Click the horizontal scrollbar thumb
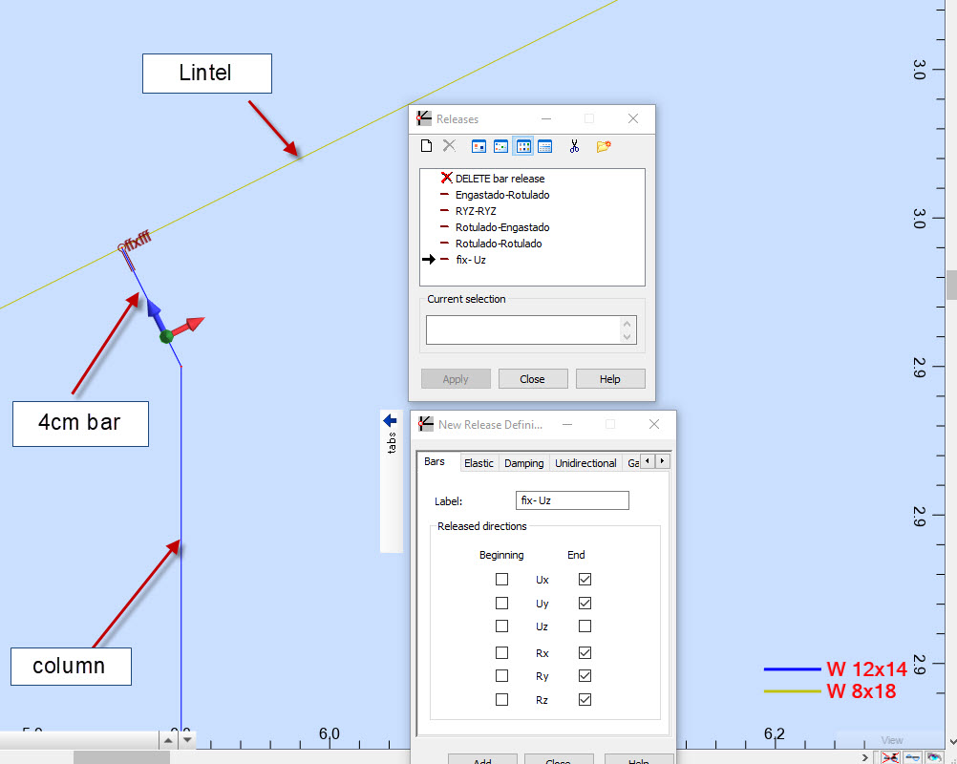Viewport: 957px width, 764px height. coord(121,757)
